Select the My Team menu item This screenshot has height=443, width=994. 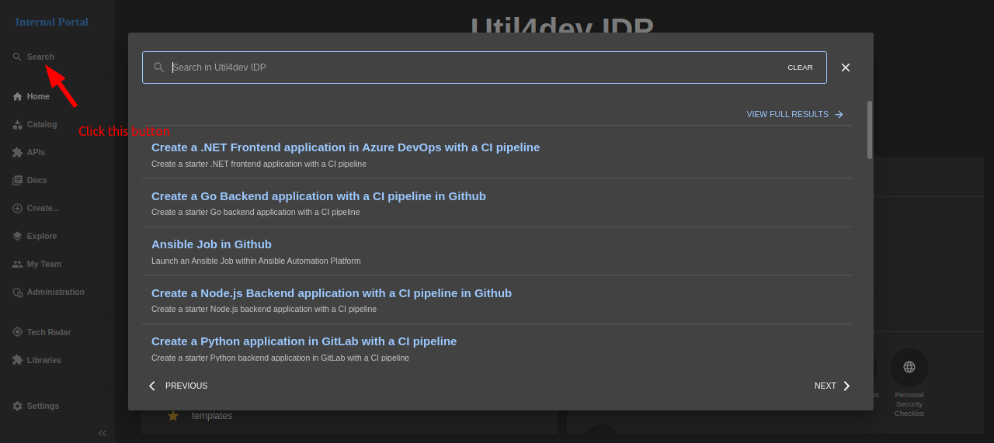pyautogui.click(x=43, y=264)
